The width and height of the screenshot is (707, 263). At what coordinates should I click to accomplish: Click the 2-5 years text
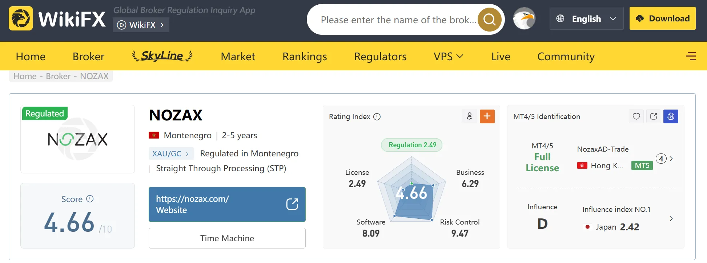tap(239, 135)
